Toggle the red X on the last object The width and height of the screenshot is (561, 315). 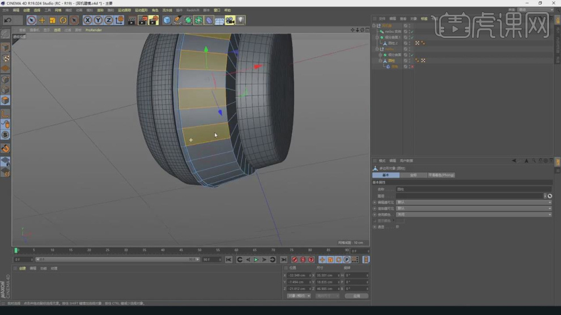[x=412, y=66]
